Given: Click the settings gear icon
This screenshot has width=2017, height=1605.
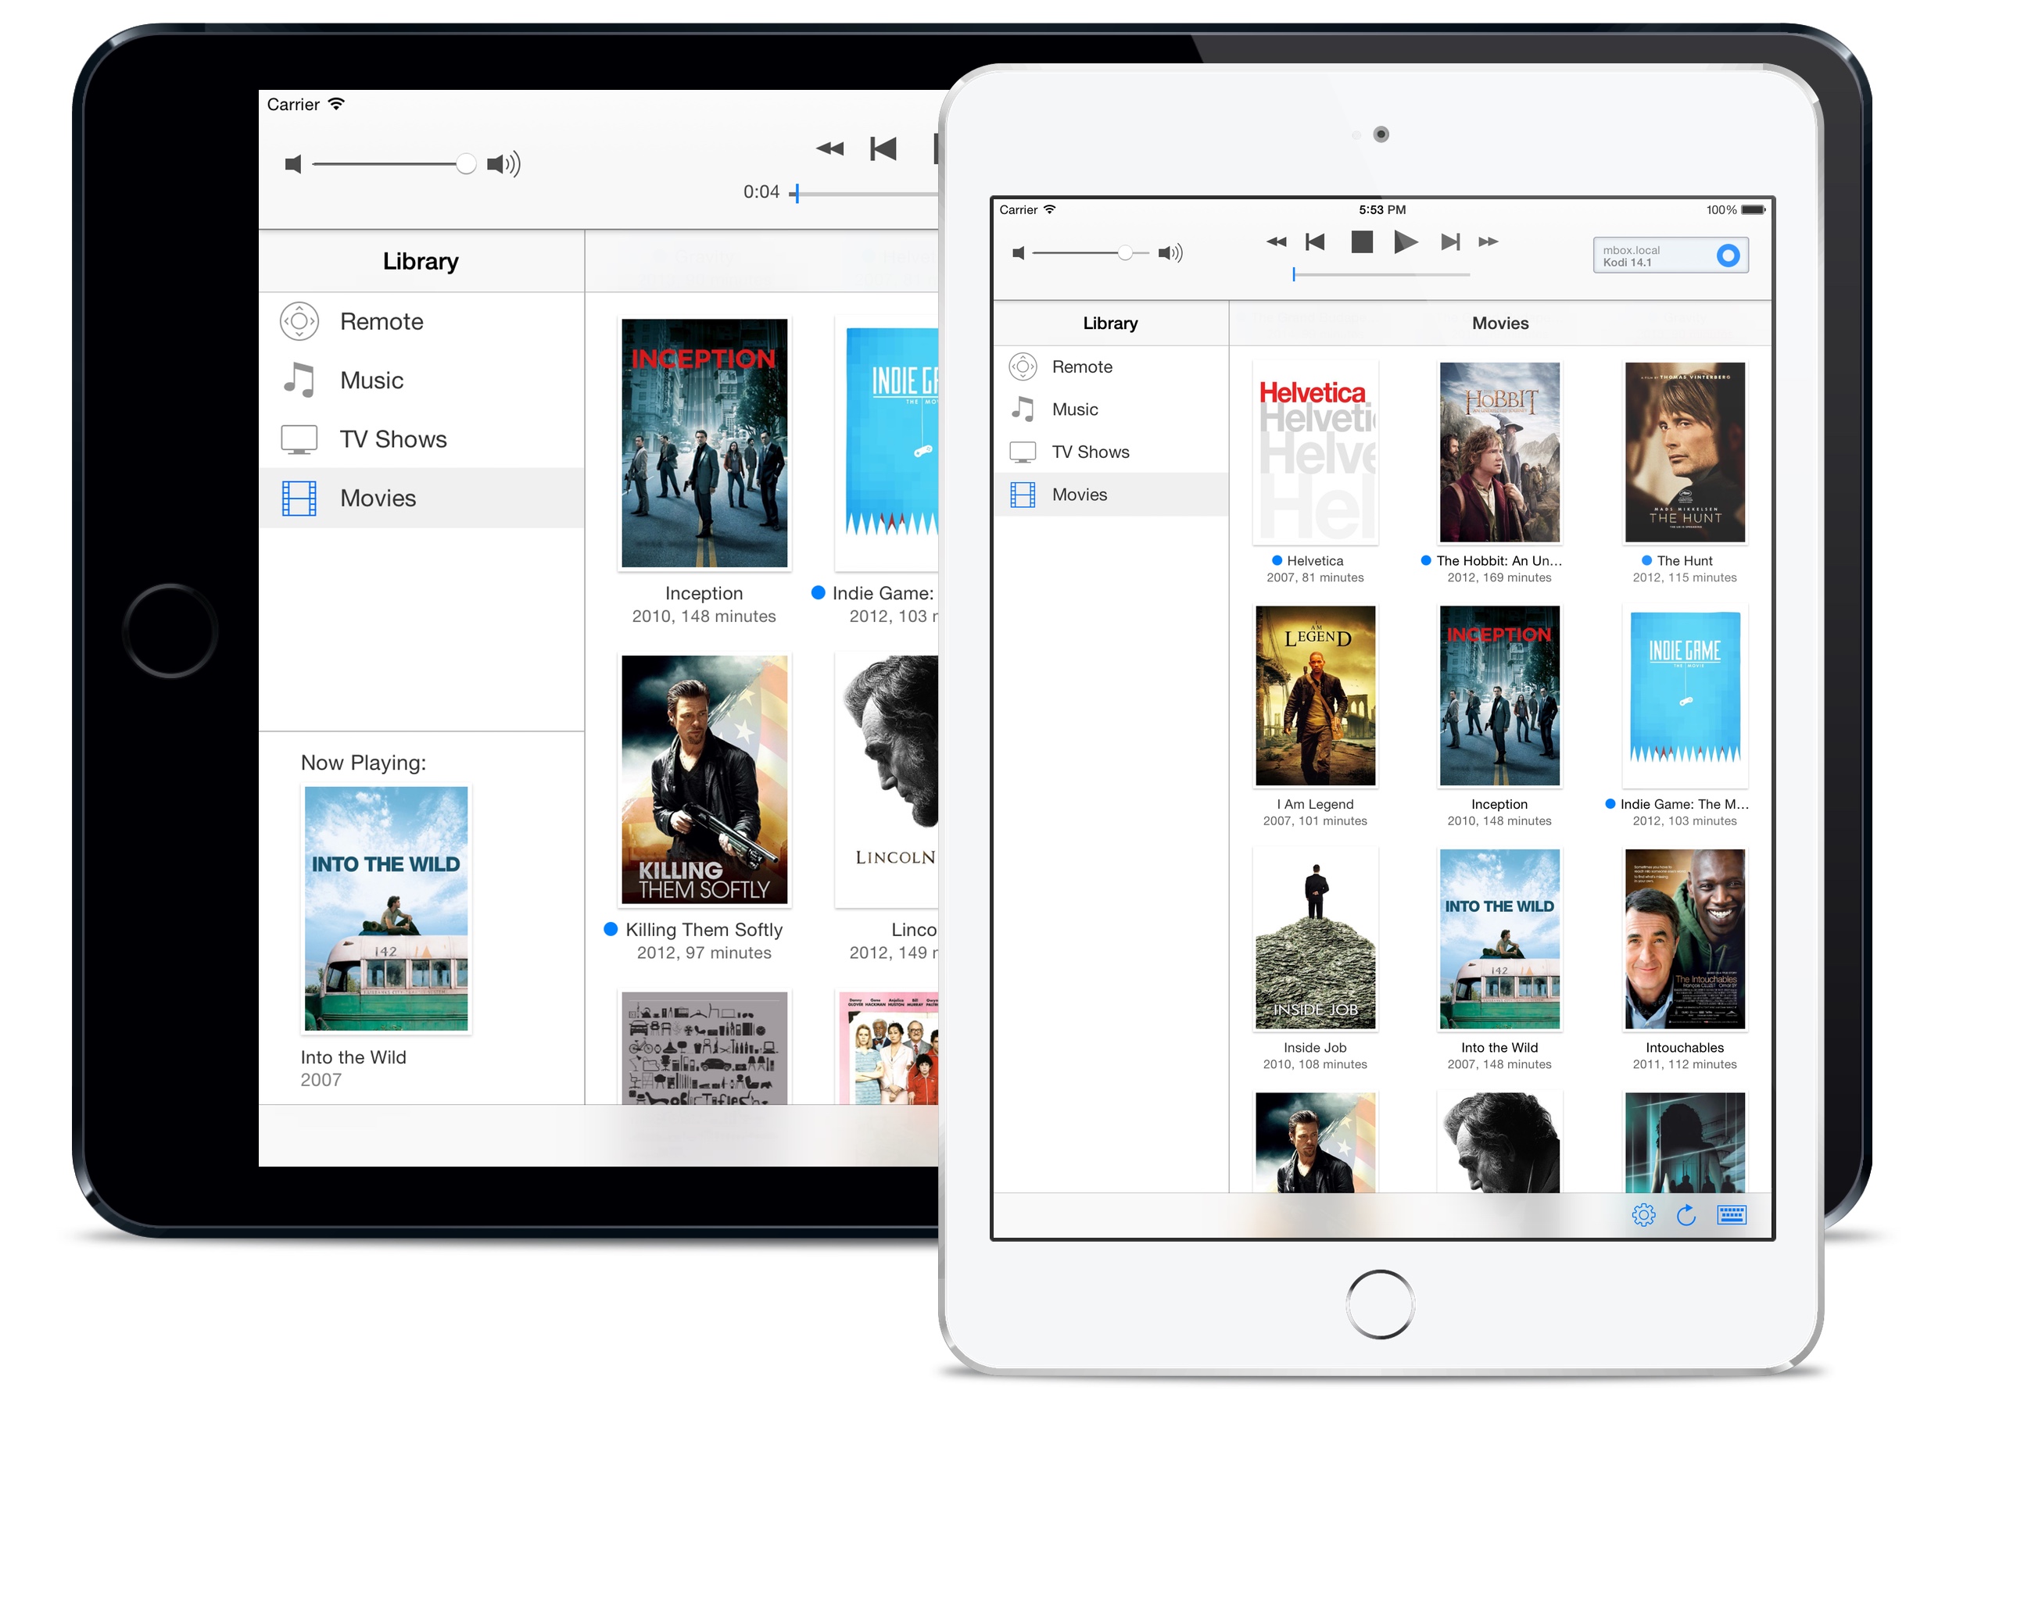Looking at the screenshot, I should click(1642, 1218).
